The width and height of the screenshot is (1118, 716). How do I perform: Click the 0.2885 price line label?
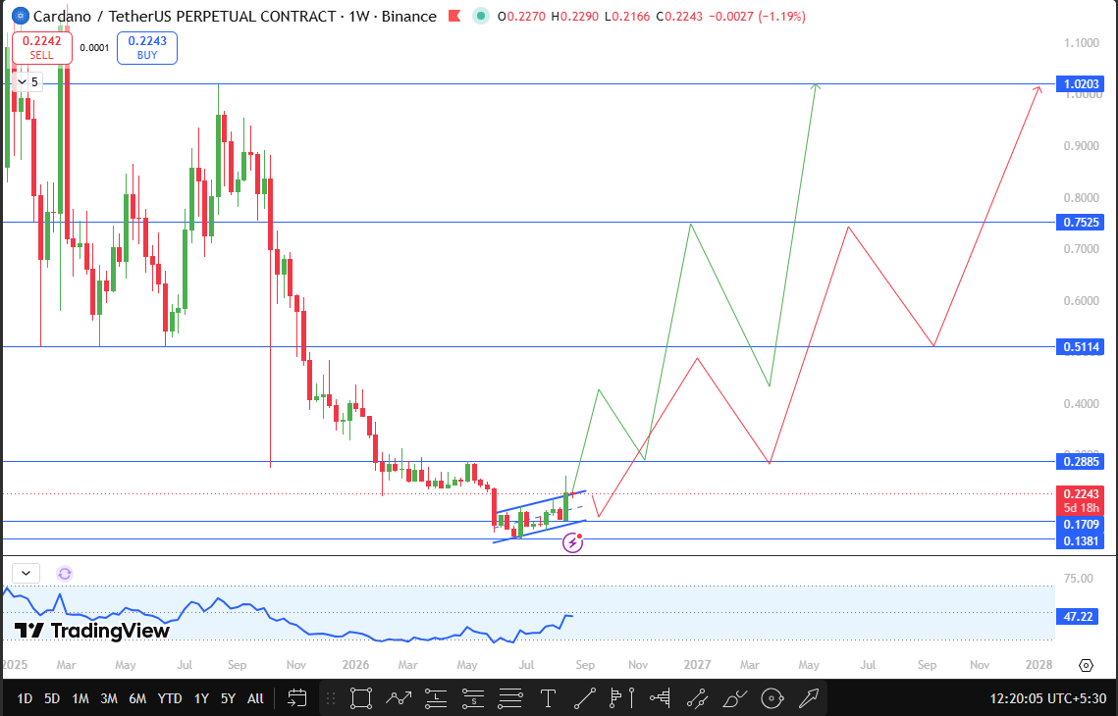click(x=1081, y=462)
